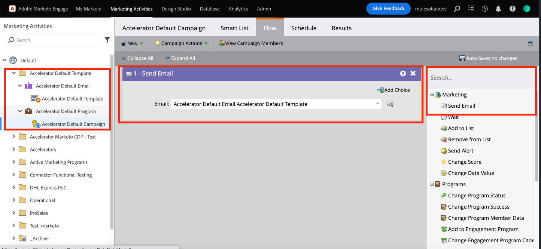Expand the Accelerator Marketo CDP - Test folder
The image size is (541, 249).
14,137
